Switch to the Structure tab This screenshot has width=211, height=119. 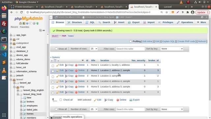tap(75, 22)
